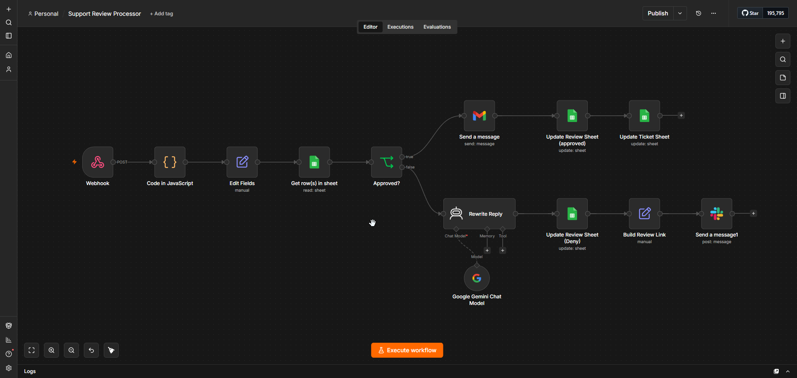Add a Memory sub-node to Rewrite Reply
This screenshot has width=797, height=378.
click(x=487, y=250)
